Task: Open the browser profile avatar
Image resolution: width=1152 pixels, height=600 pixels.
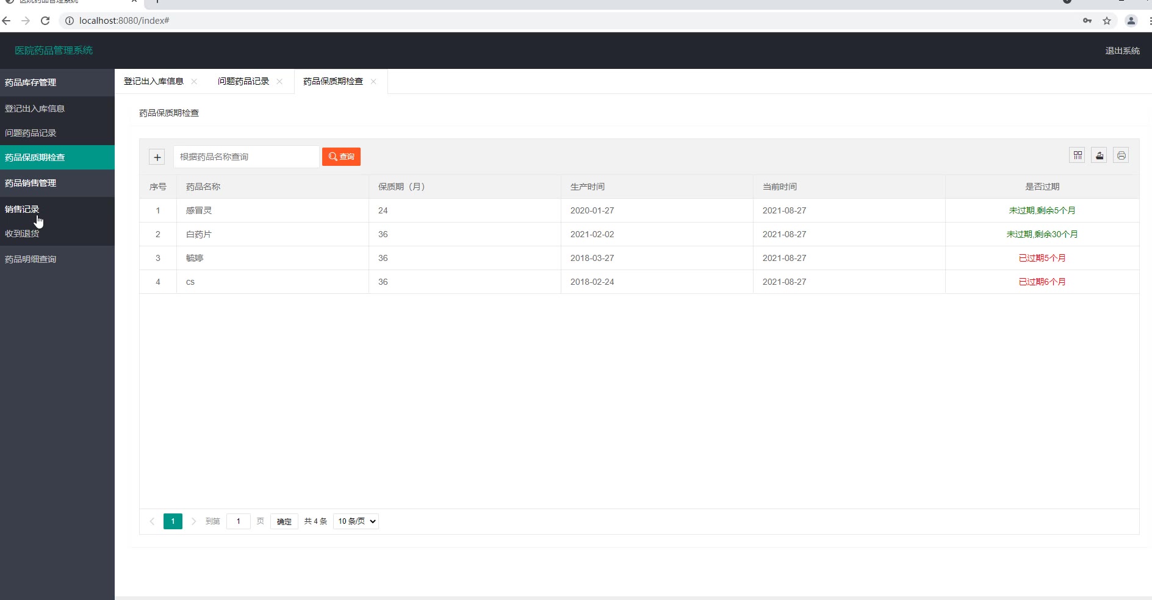Action: coord(1131,21)
